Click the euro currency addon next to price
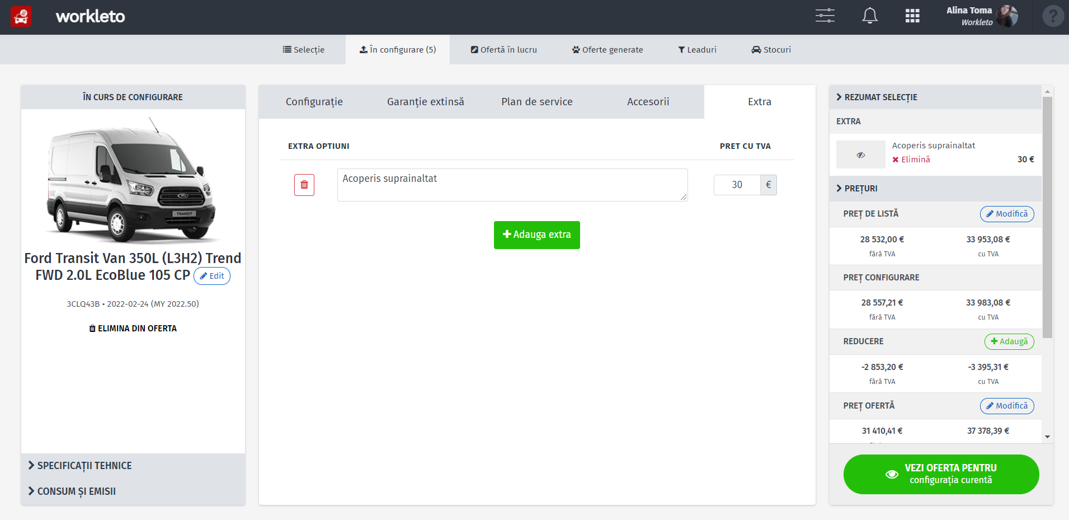Viewport: 1069px width, 520px height. point(768,185)
